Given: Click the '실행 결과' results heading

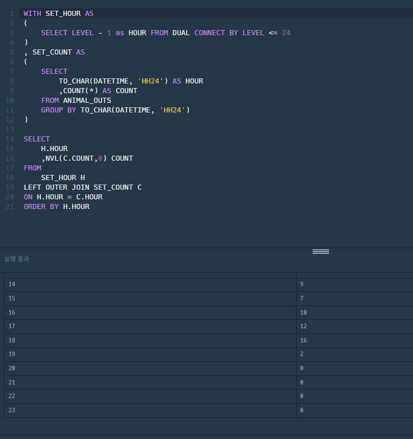Looking at the screenshot, I should point(17,259).
